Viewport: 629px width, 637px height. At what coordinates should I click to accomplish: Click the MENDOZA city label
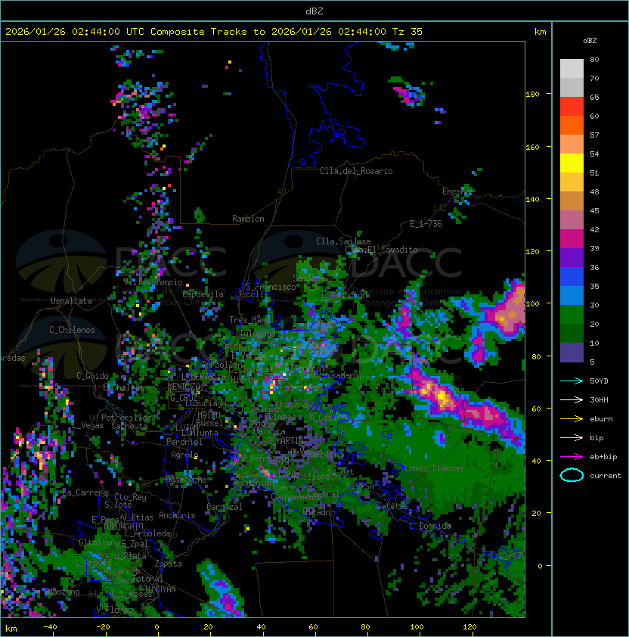(x=184, y=386)
